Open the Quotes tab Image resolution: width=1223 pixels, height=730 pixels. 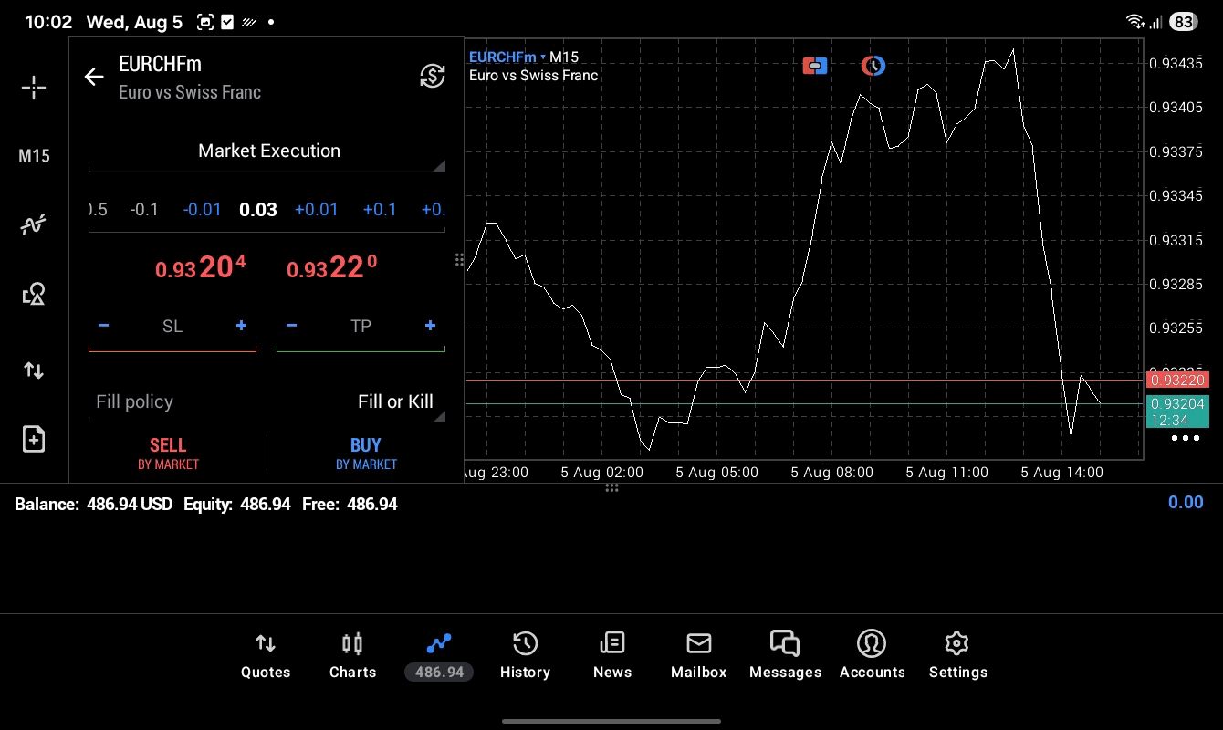coord(266,655)
